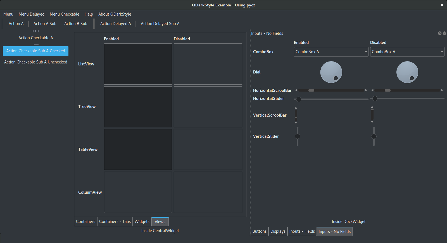Click the Action B Sub toolbar button
This screenshot has width=447, height=243.
pyautogui.click(x=76, y=24)
